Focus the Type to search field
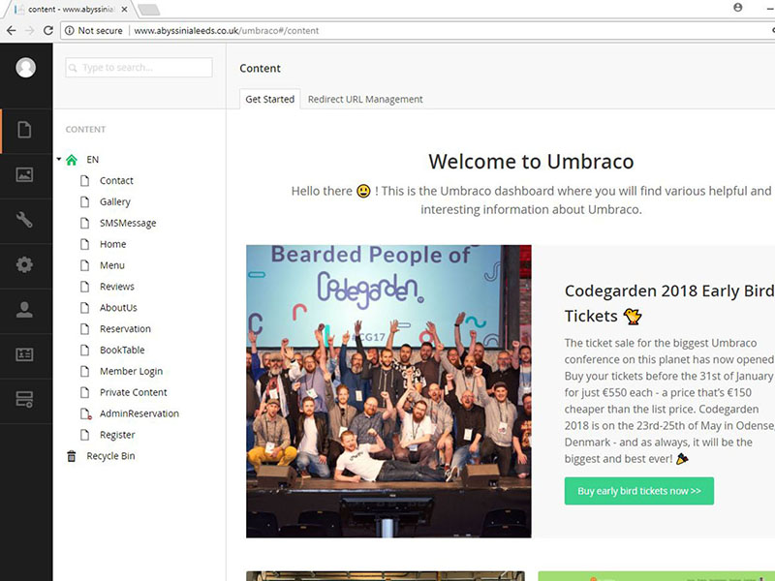Screen dimensions: 775x581 coord(139,68)
